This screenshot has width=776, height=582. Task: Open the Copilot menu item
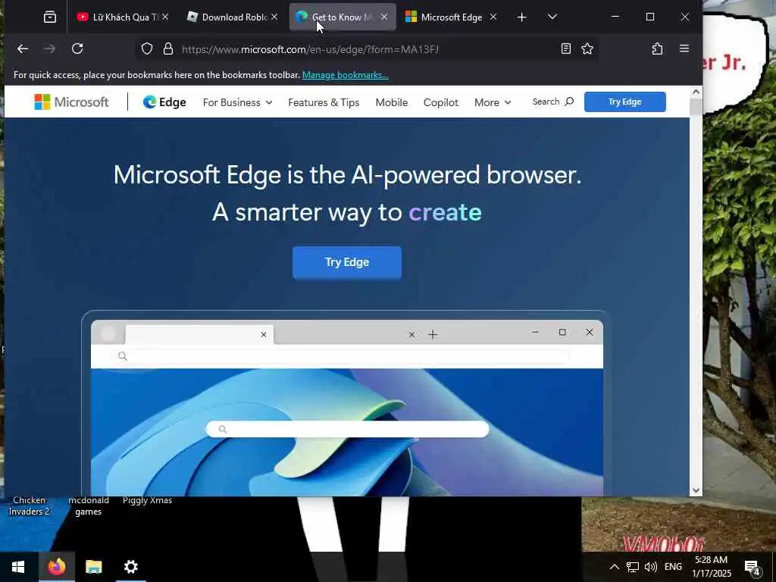pos(441,102)
